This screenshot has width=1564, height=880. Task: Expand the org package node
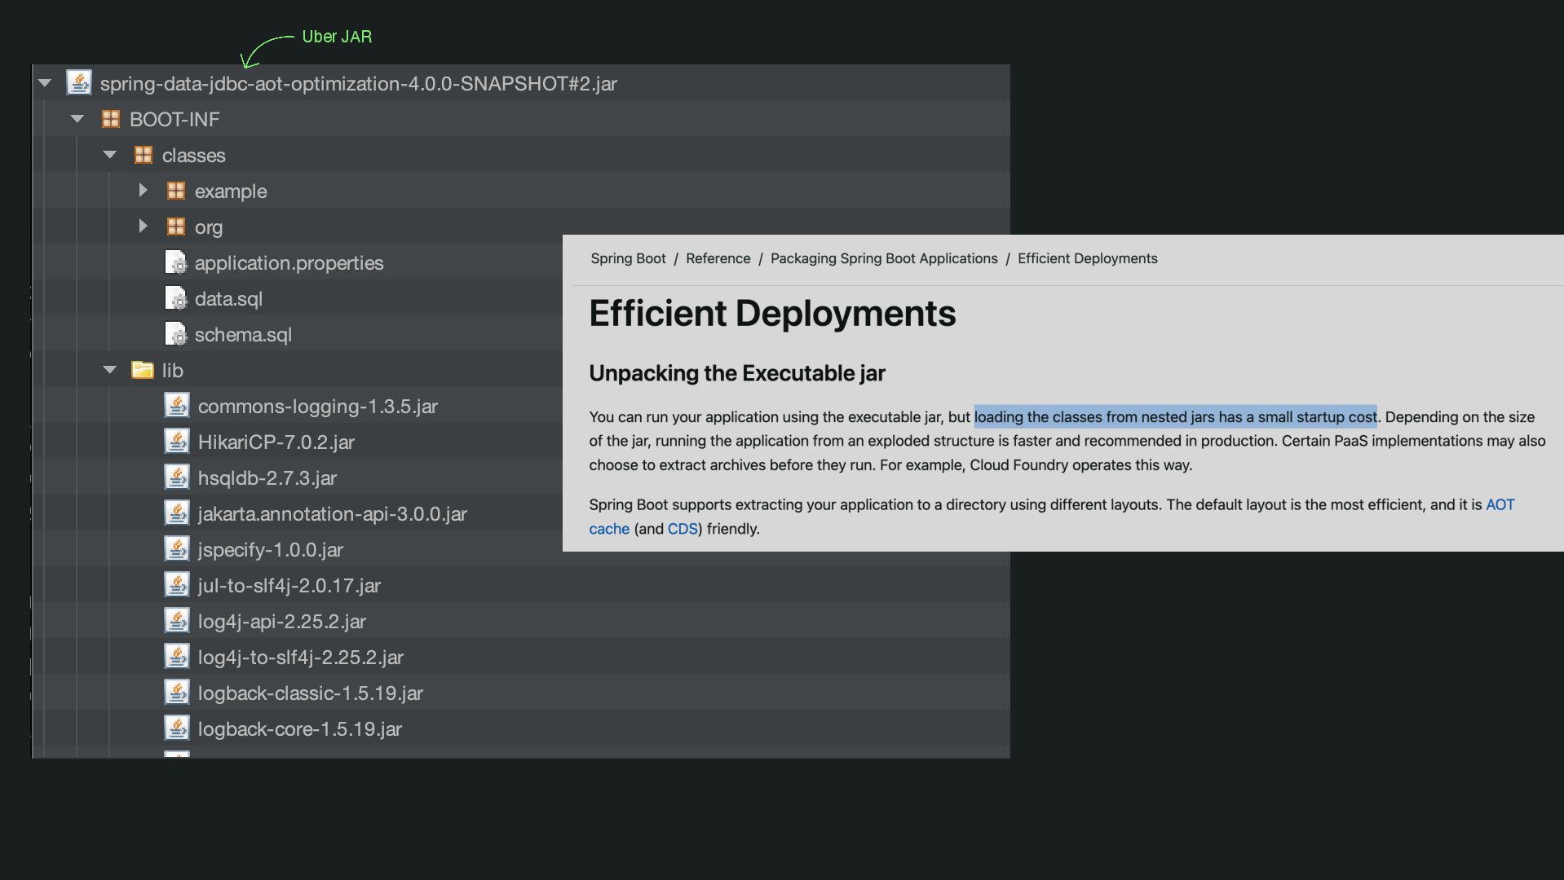click(143, 227)
